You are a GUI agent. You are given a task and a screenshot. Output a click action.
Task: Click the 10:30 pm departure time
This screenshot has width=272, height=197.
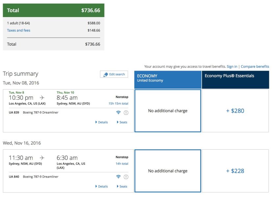[x=21, y=98]
